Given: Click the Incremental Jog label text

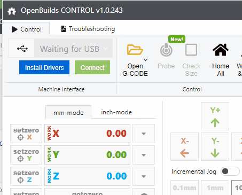Looking at the screenshot, I should pos(194,171).
